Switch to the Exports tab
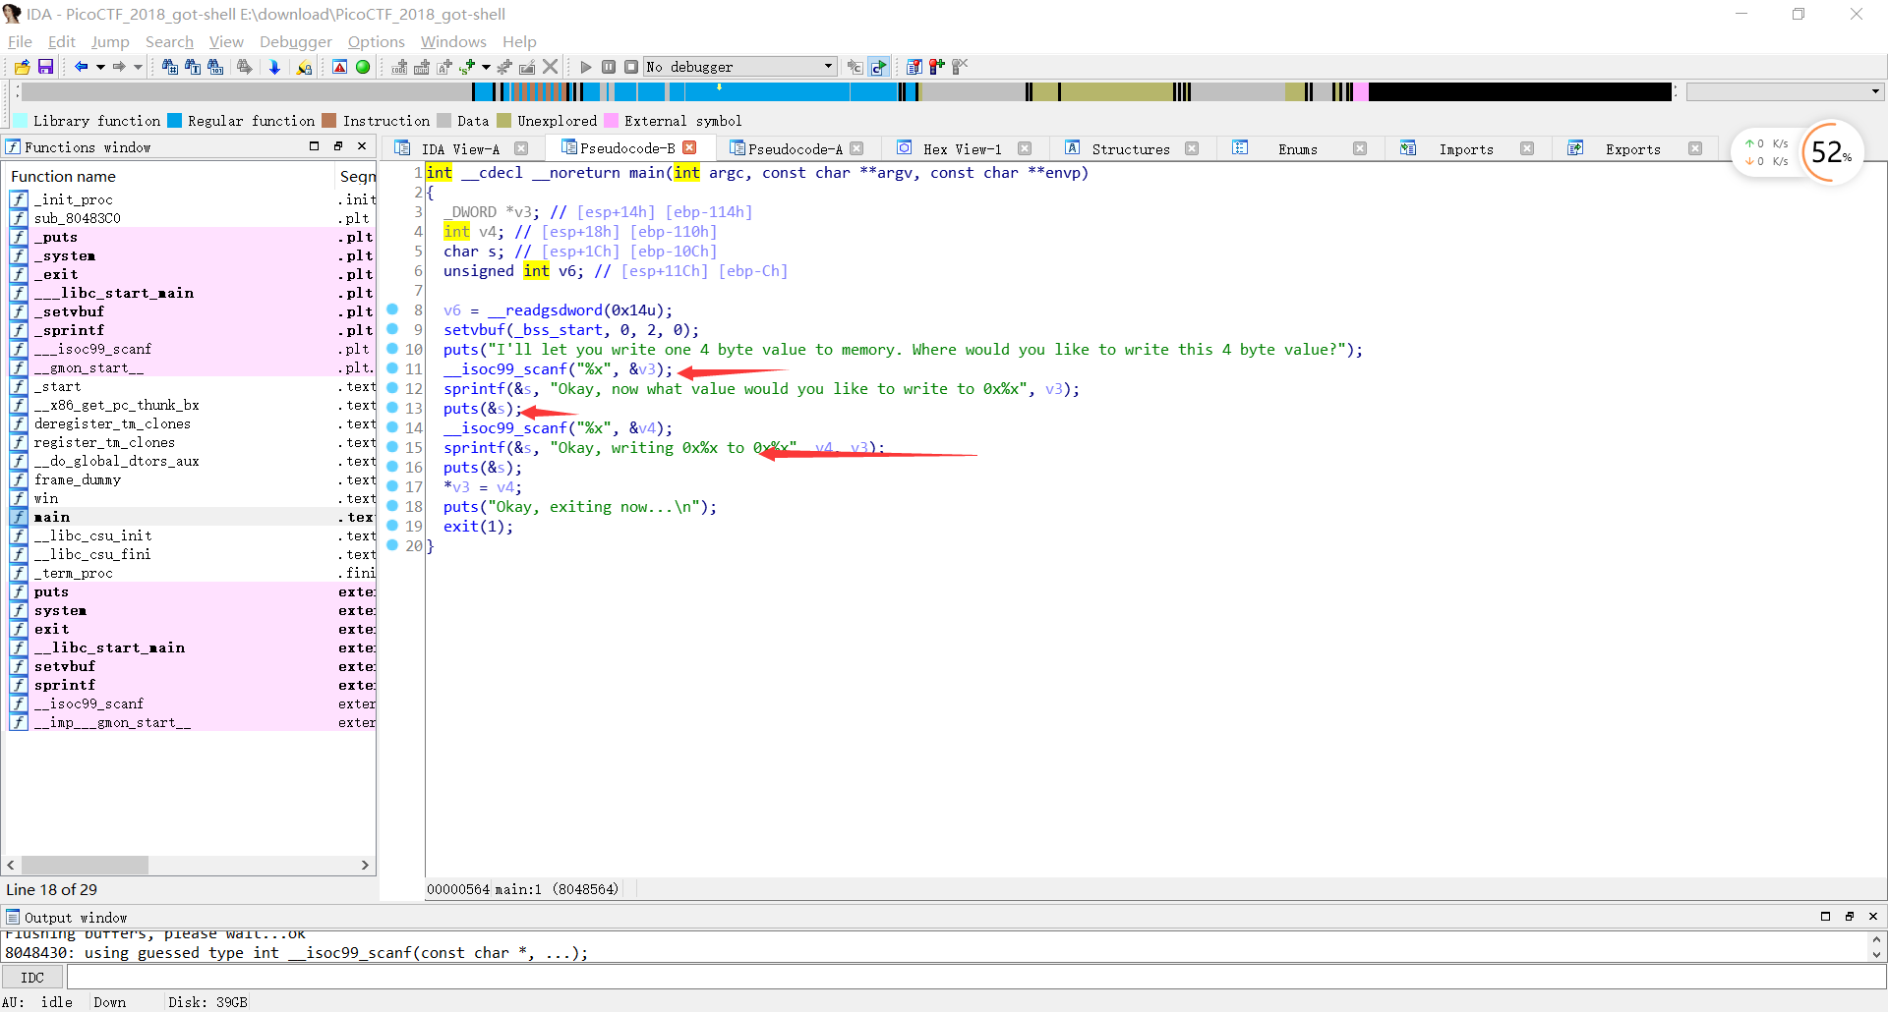 (x=1633, y=149)
